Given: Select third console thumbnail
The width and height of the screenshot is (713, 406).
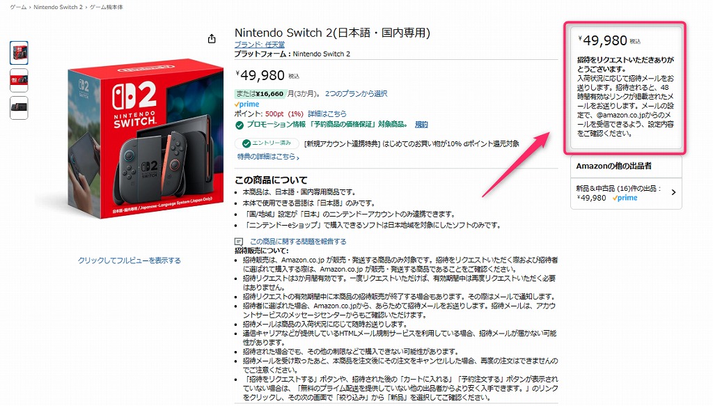Looking at the screenshot, I should [19, 108].
